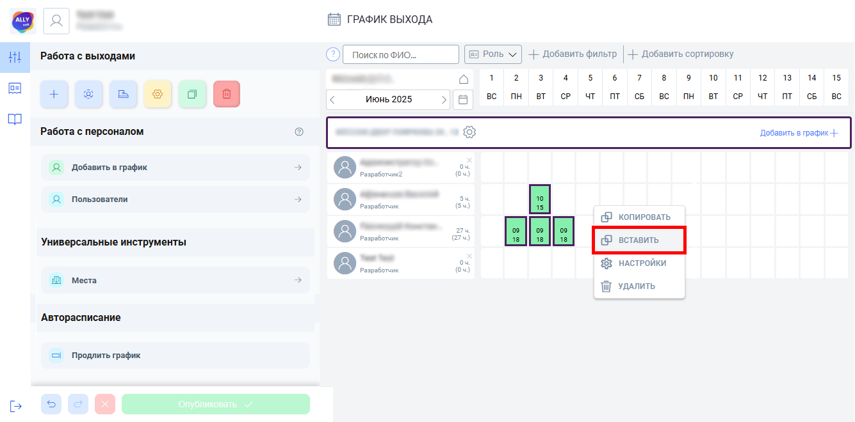
Task: Click the logout icon at sidebar bottom
Action: (x=15, y=406)
